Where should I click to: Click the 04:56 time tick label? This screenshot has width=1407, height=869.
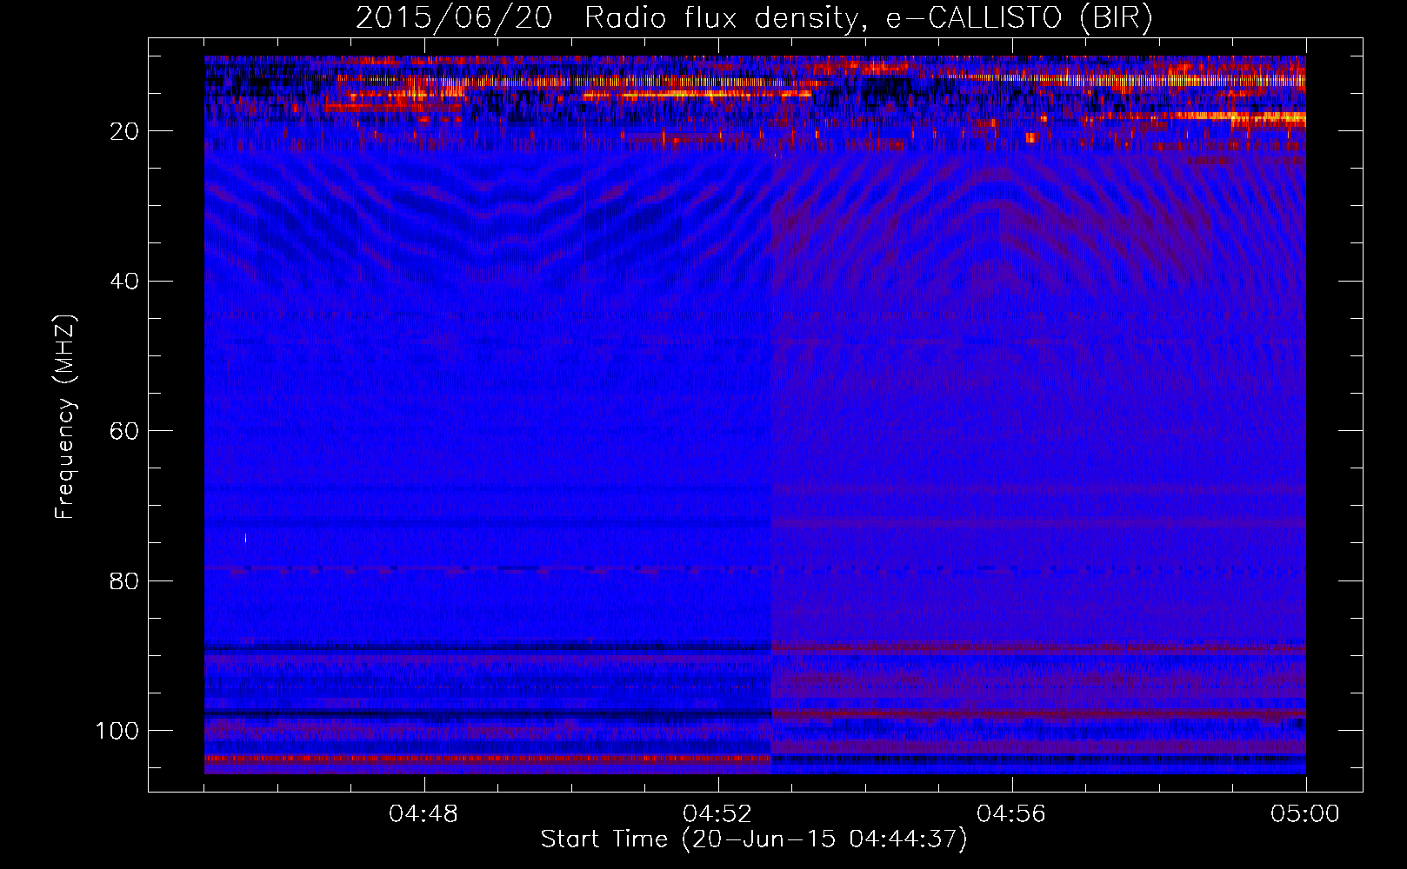point(1011,814)
